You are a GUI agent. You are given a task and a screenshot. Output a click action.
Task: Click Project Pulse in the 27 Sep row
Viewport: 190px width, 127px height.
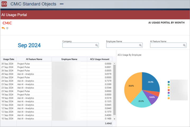(x=24, y=67)
